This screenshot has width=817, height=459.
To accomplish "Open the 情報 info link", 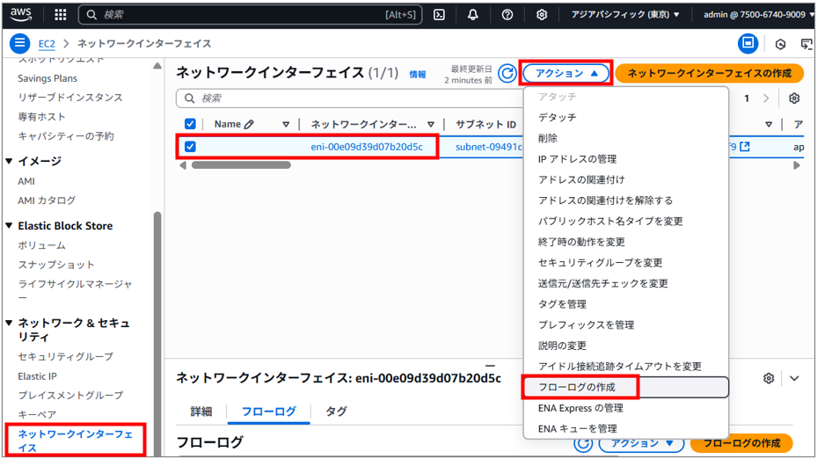I will [418, 75].
